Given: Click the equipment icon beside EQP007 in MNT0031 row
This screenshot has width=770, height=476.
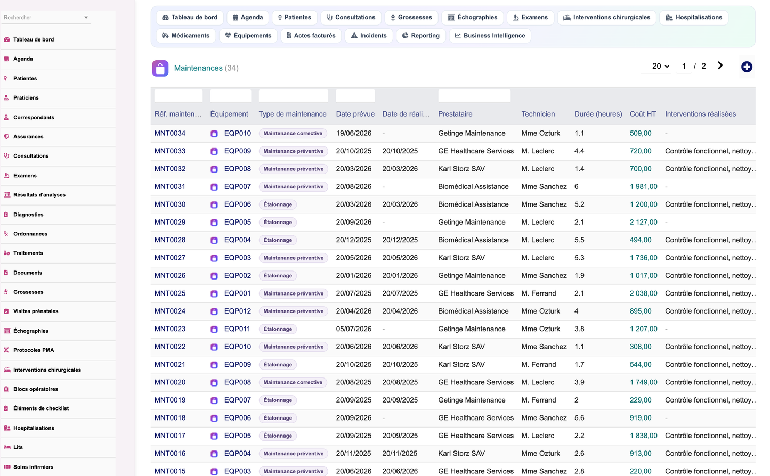Looking at the screenshot, I should 214,187.
